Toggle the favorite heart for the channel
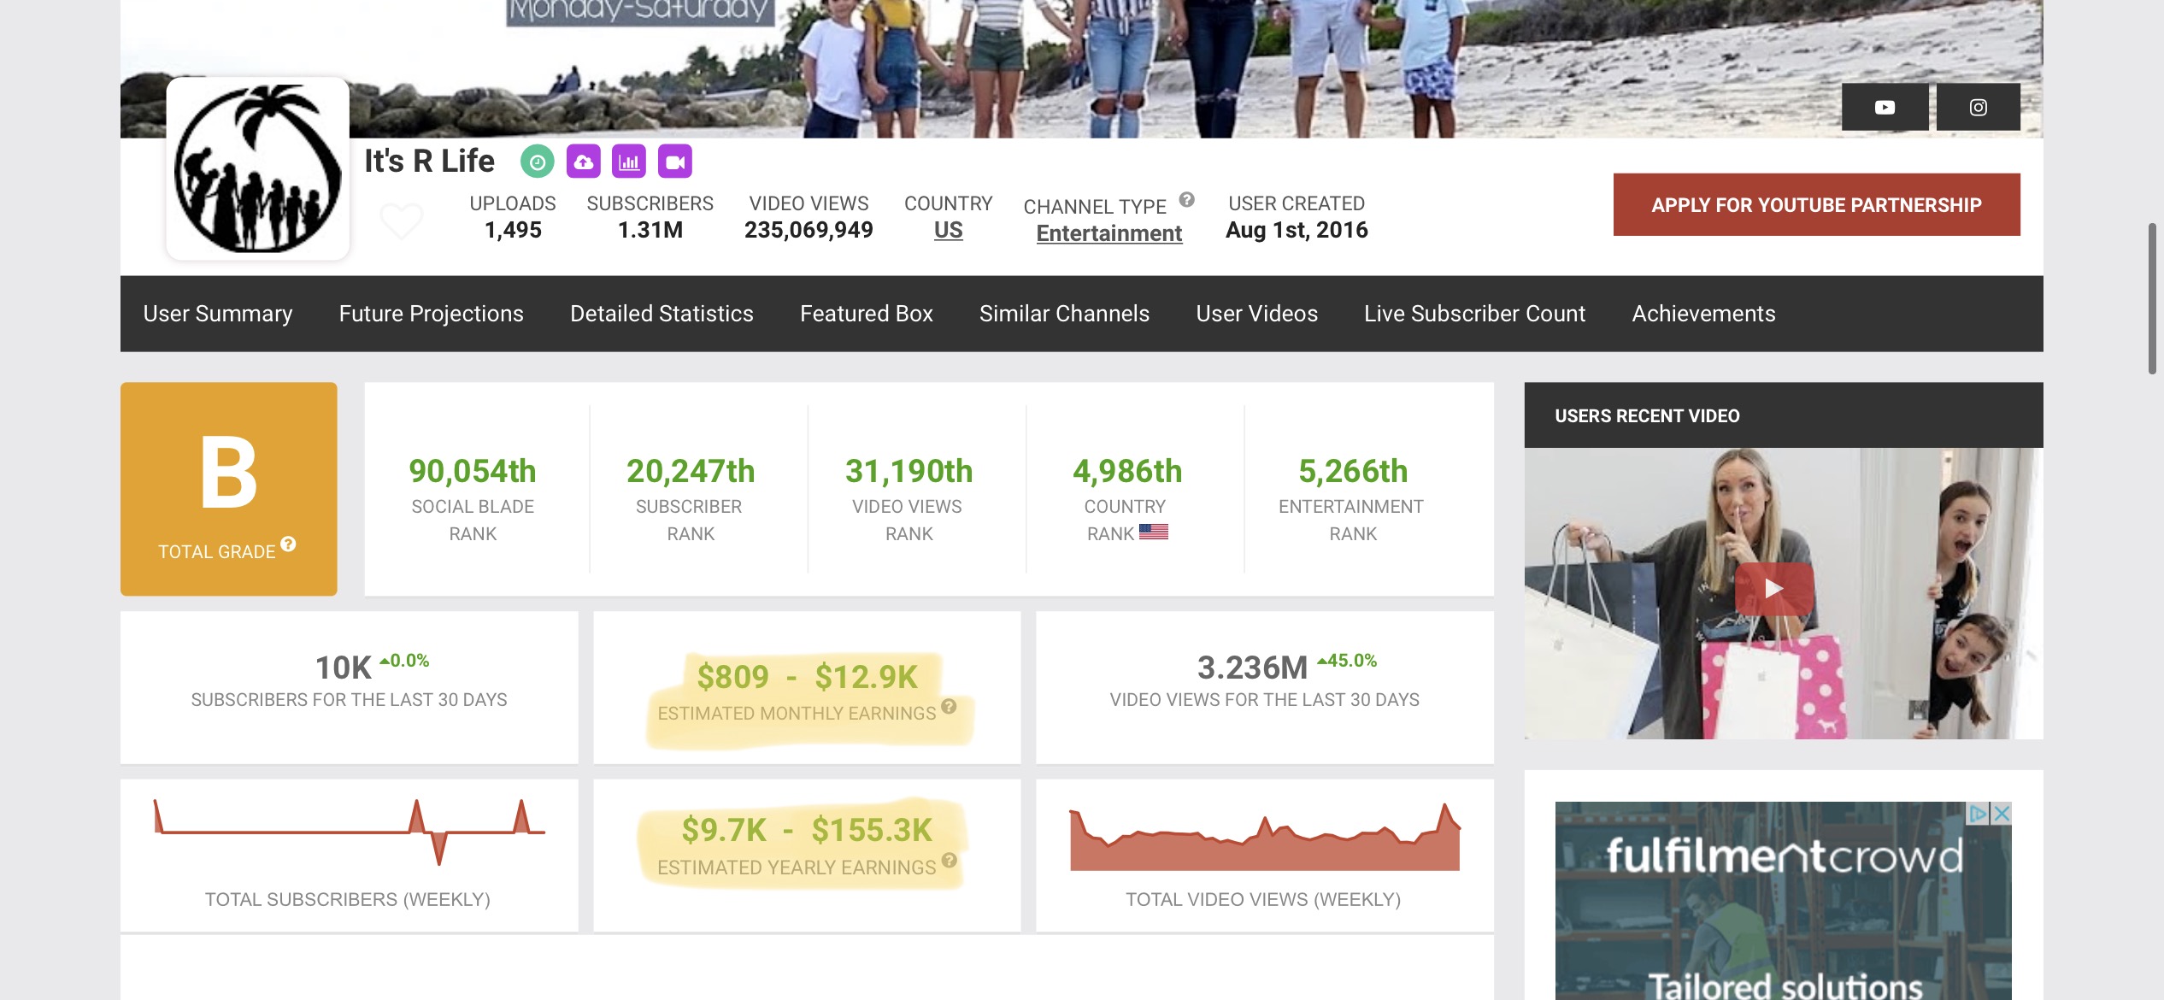 pos(401,221)
